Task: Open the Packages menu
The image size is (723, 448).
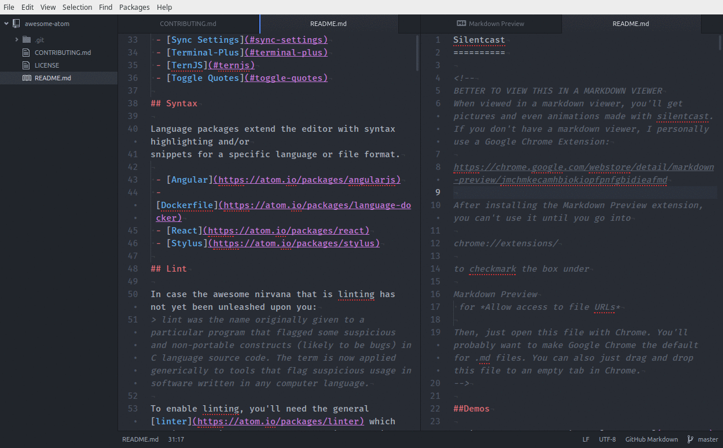Action: (134, 7)
